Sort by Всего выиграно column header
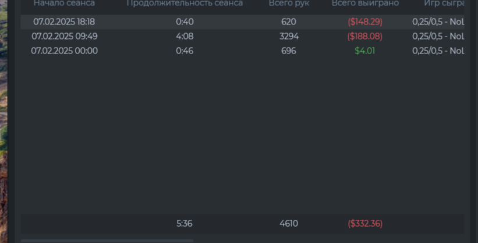 365,3
